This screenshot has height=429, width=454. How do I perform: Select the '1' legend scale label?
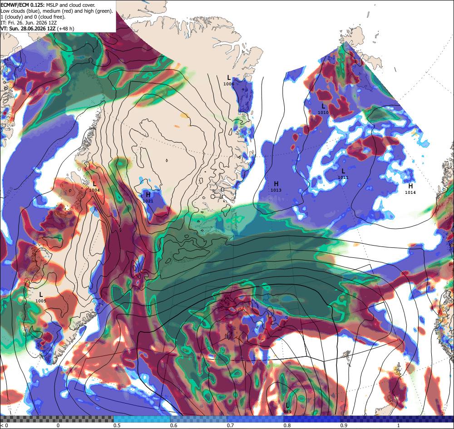pos(399,425)
